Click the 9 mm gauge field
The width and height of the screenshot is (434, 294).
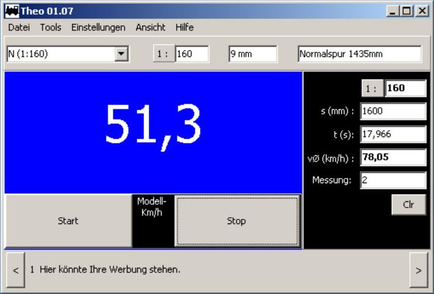pos(252,54)
